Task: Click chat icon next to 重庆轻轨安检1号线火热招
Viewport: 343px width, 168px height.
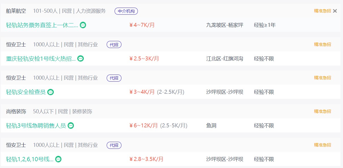Action: (81, 59)
